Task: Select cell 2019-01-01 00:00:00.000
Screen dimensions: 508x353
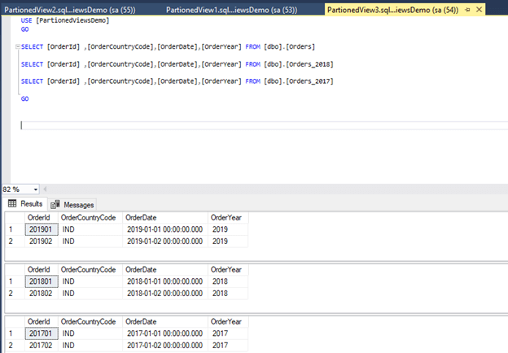Action: pos(165,229)
